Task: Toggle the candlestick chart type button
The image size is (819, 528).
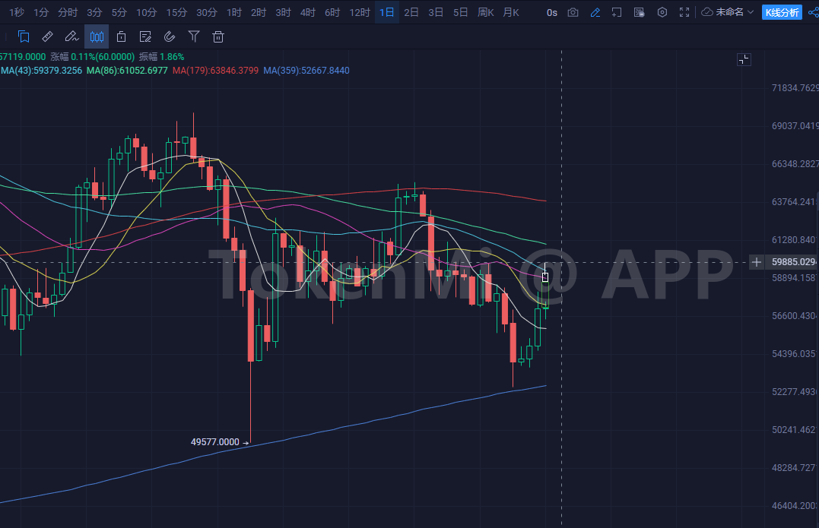Action: click(x=97, y=36)
